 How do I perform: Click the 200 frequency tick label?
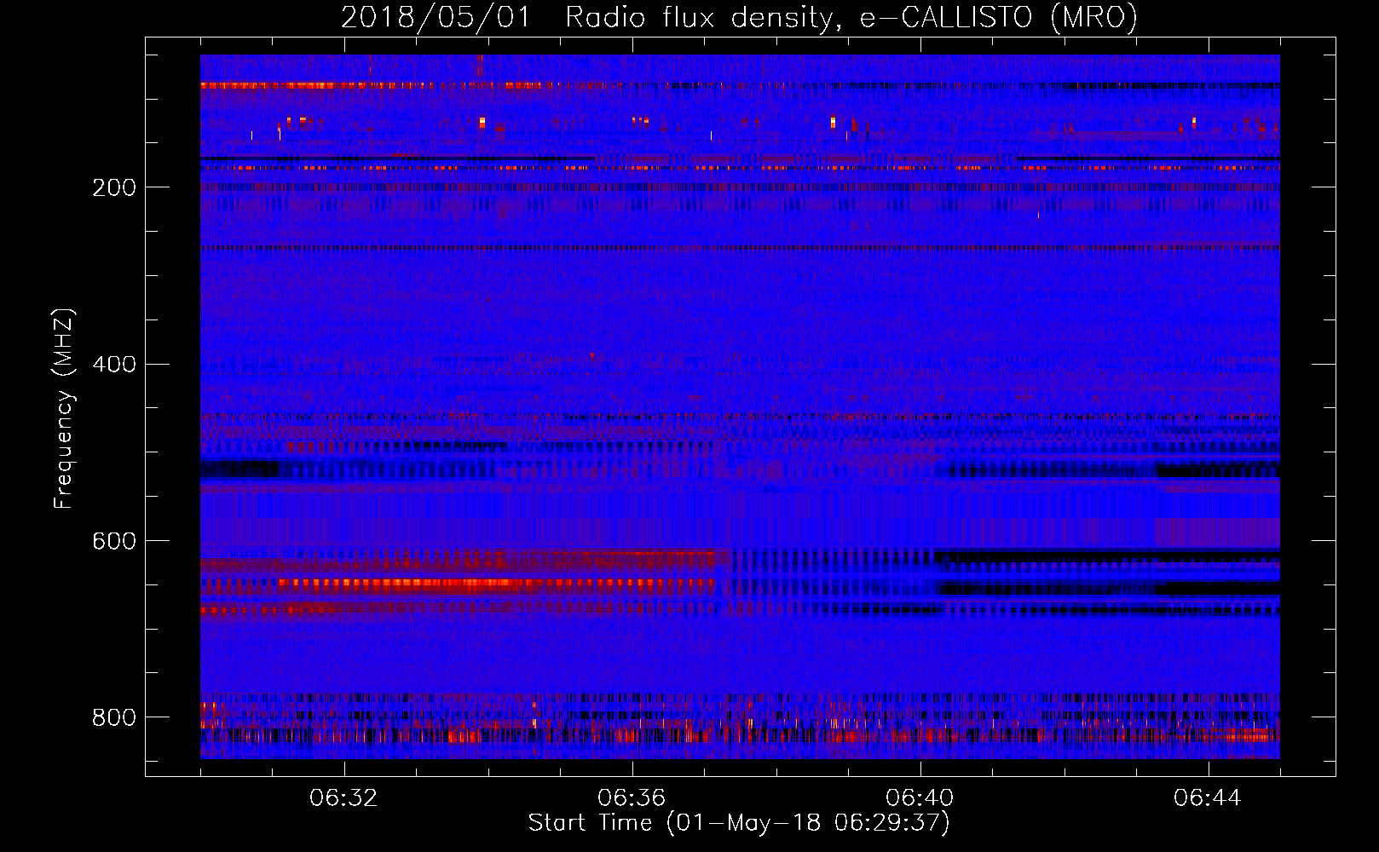point(114,187)
